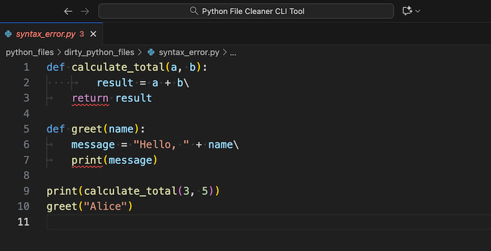Click calculate_total in the line 1 definition
The width and height of the screenshot is (491, 251).
118,68
